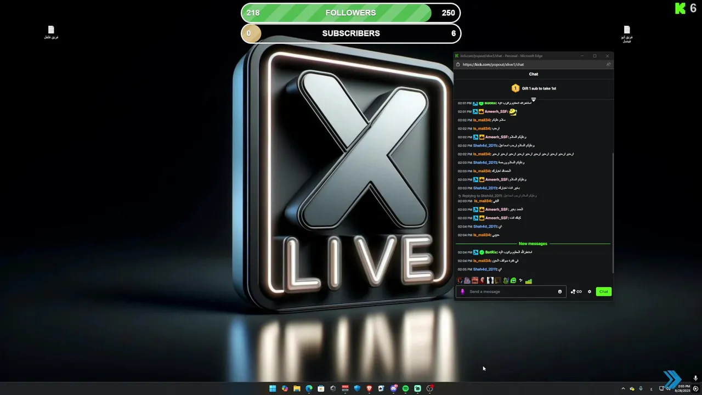Click username Shah4d_2D11 at 02:05 PM
The width and height of the screenshot is (702, 395).
(485, 269)
